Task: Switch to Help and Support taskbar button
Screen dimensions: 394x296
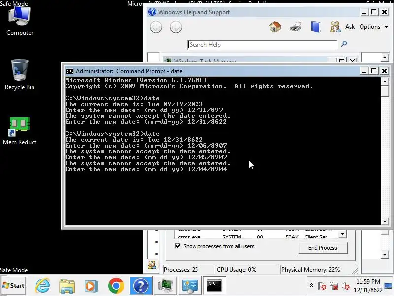Action: (x=141, y=286)
